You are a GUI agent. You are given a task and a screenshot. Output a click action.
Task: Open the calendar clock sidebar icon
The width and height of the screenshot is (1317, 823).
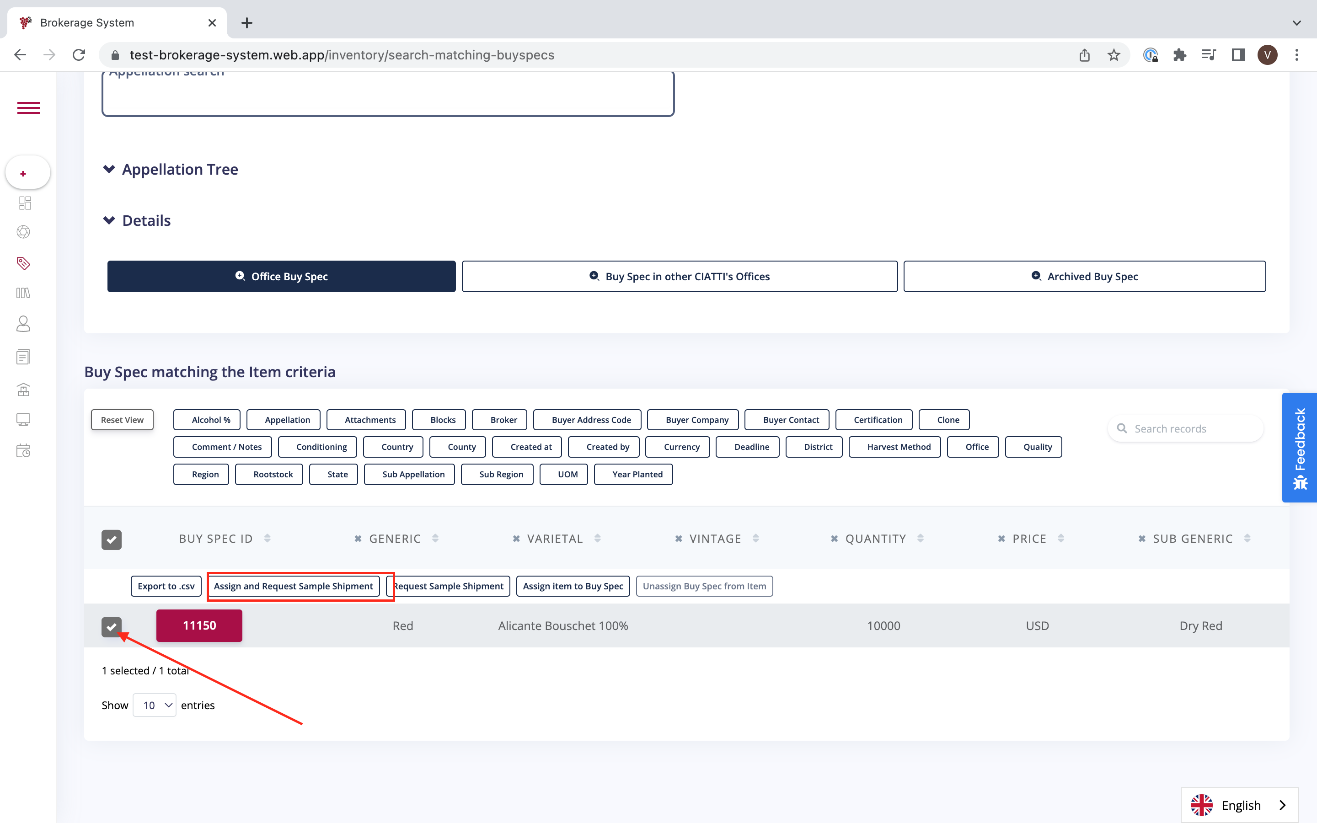(23, 451)
